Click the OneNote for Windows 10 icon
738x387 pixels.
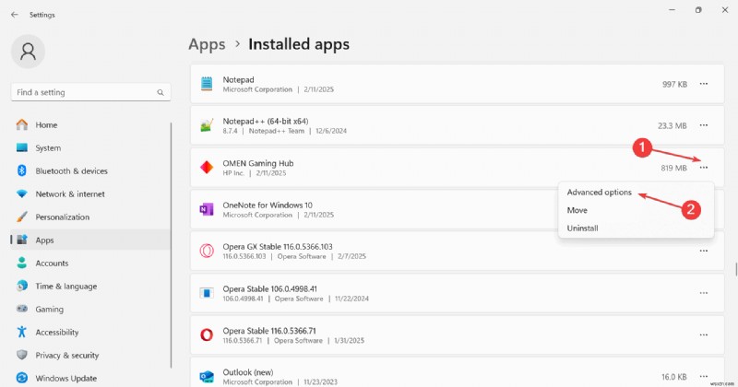(207, 209)
